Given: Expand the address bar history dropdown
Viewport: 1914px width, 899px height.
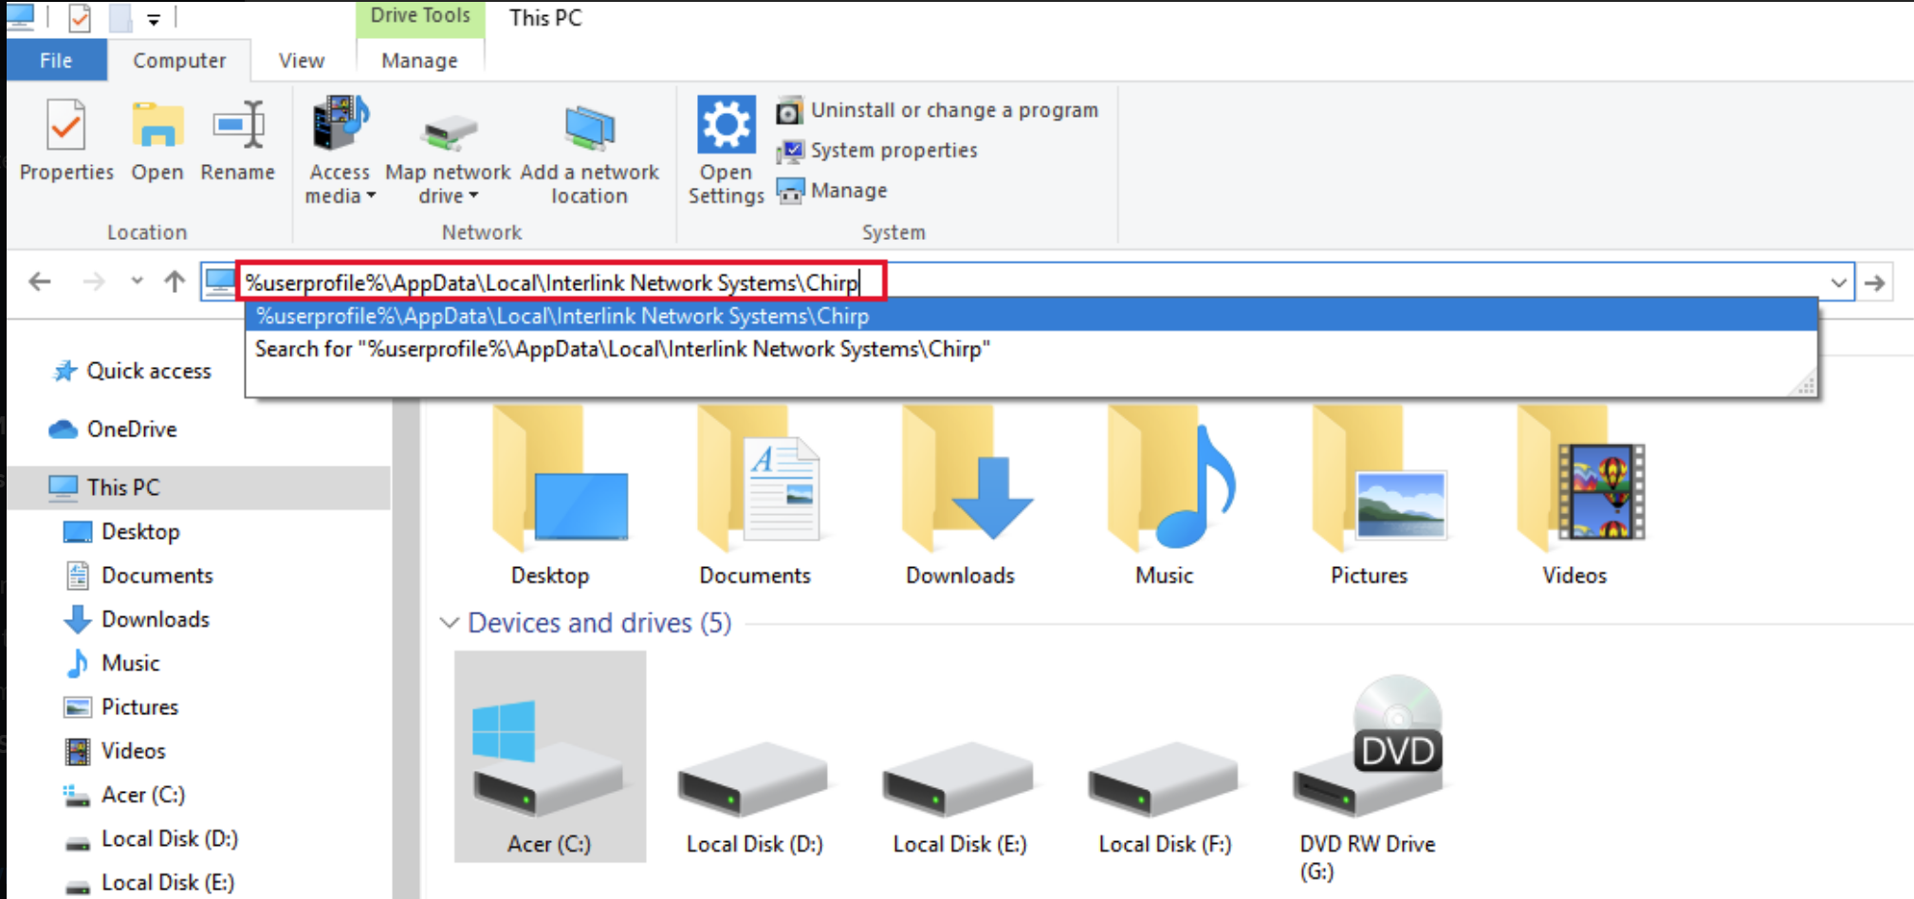Looking at the screenshot, I should 1838,283.
